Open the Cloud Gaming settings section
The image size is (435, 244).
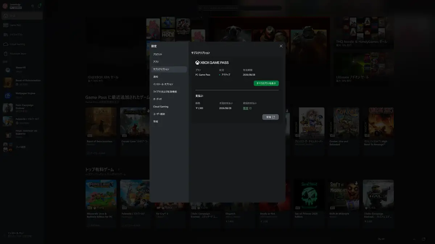pos(169,107)
